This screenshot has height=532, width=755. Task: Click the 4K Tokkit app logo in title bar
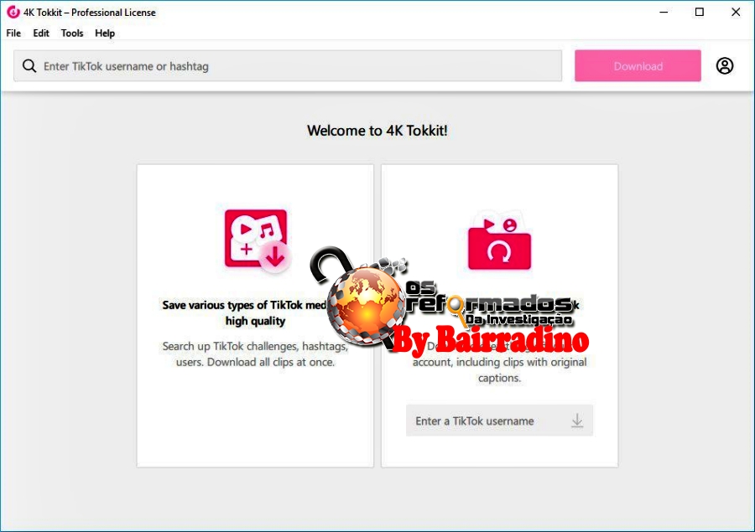coord(13,12)
